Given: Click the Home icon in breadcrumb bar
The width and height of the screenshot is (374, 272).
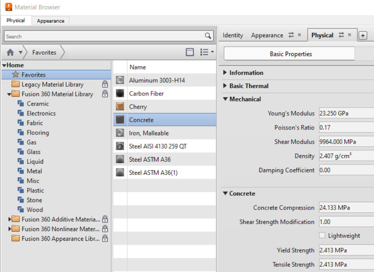Looking at the screenshot, I should click(x=10, y=52).
